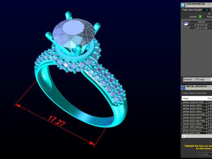Screen dimensions: 212x159
Task: Select the White Gold:9K PdW row
Action: 197,102
